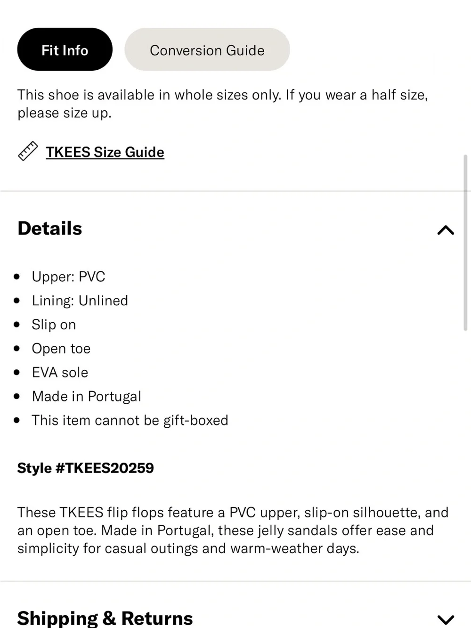This screenshot has width=471, height=628.
Task: Click the 'Made in Portugal' bullet item
Action: [x=87, y=396]
